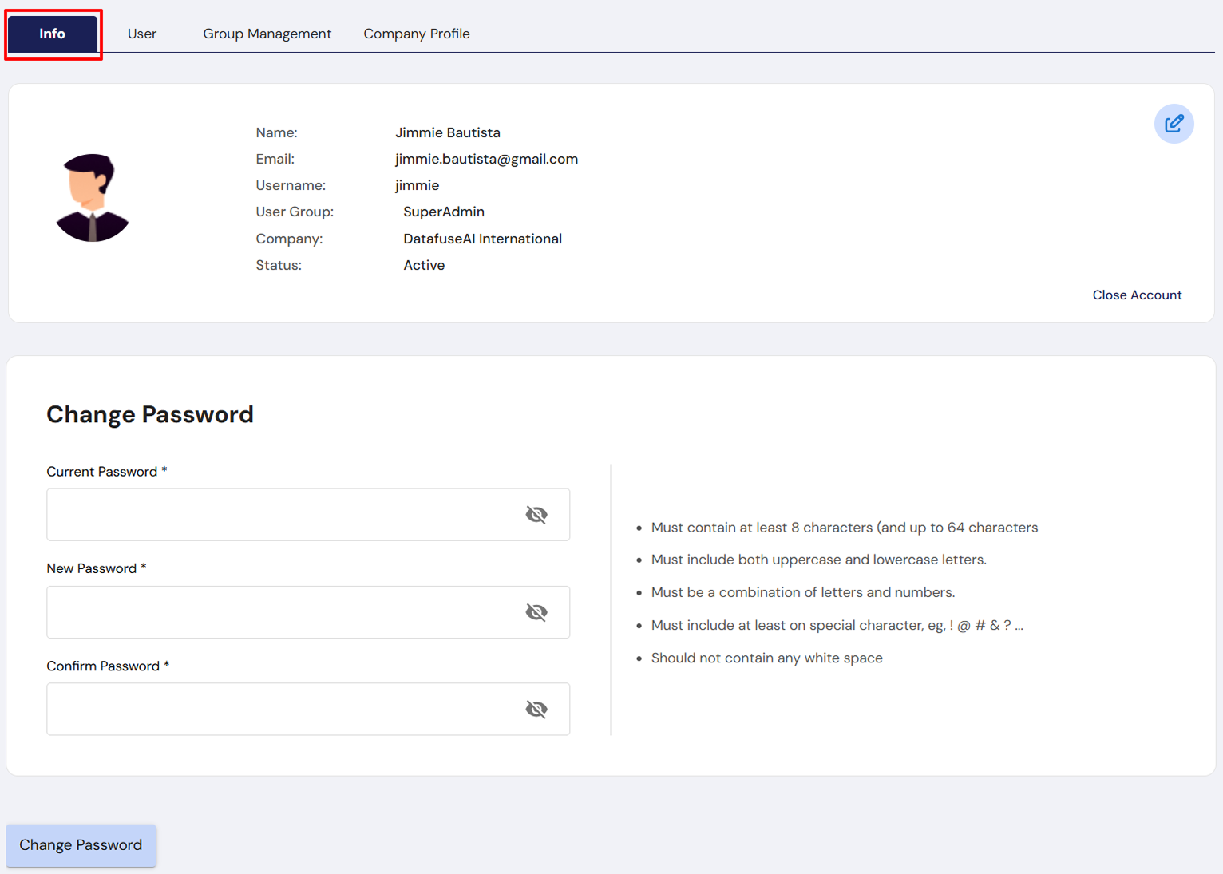Return to the Info tab
Screen dimensions: 1223x874
53,34
